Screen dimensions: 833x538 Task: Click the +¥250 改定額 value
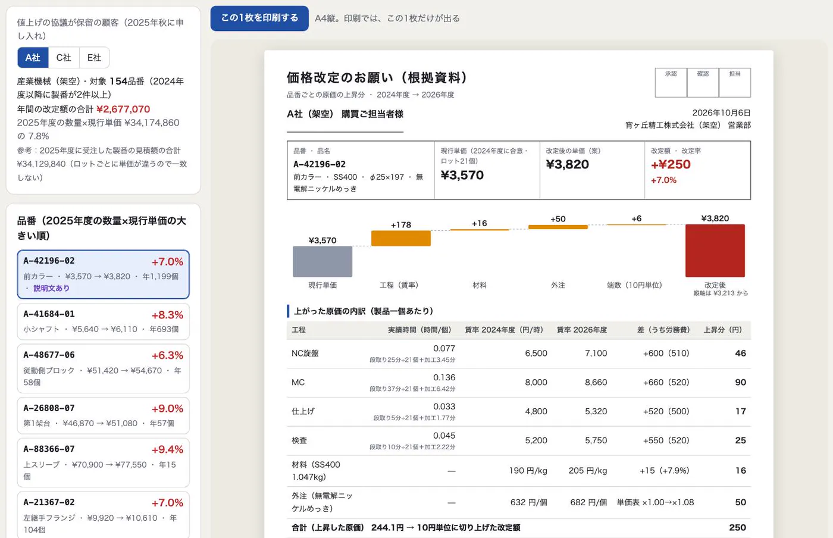(671, 165)
